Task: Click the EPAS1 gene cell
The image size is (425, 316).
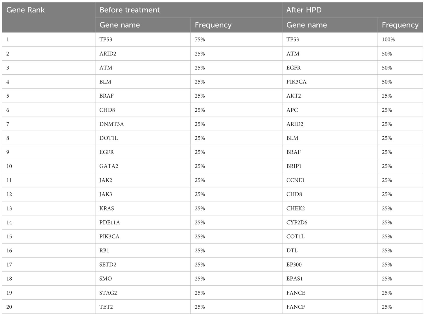Action: point(330,278)
